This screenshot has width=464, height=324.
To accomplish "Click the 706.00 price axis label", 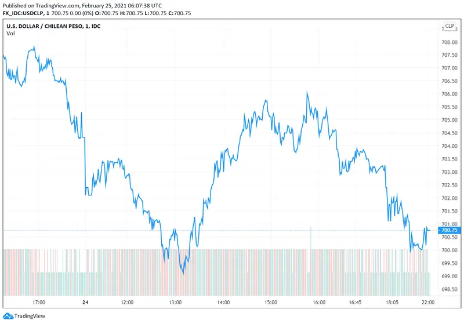I will pos(449,94).
